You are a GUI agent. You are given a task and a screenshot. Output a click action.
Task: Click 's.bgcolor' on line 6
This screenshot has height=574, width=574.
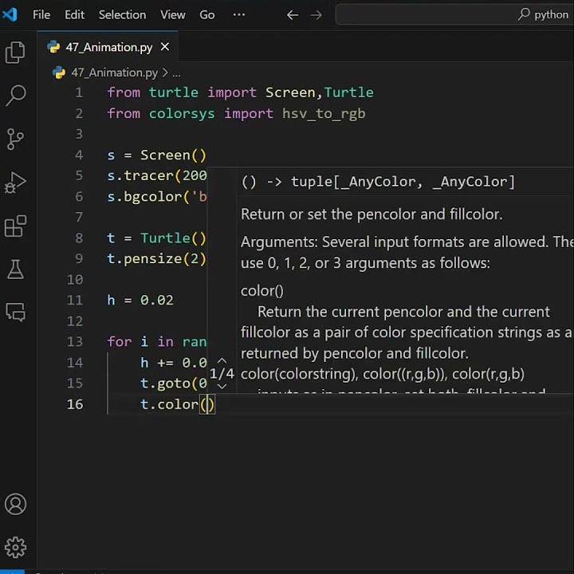(144, 197)
